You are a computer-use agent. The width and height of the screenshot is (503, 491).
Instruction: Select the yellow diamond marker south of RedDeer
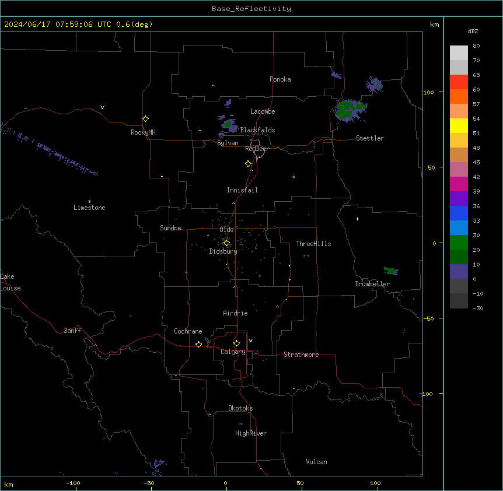(249, 164)
